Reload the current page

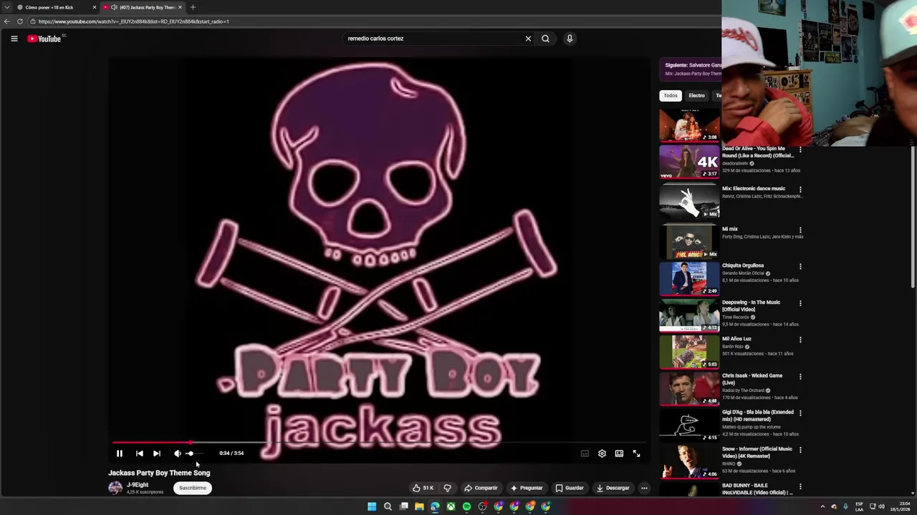click(x=20, y=21)
